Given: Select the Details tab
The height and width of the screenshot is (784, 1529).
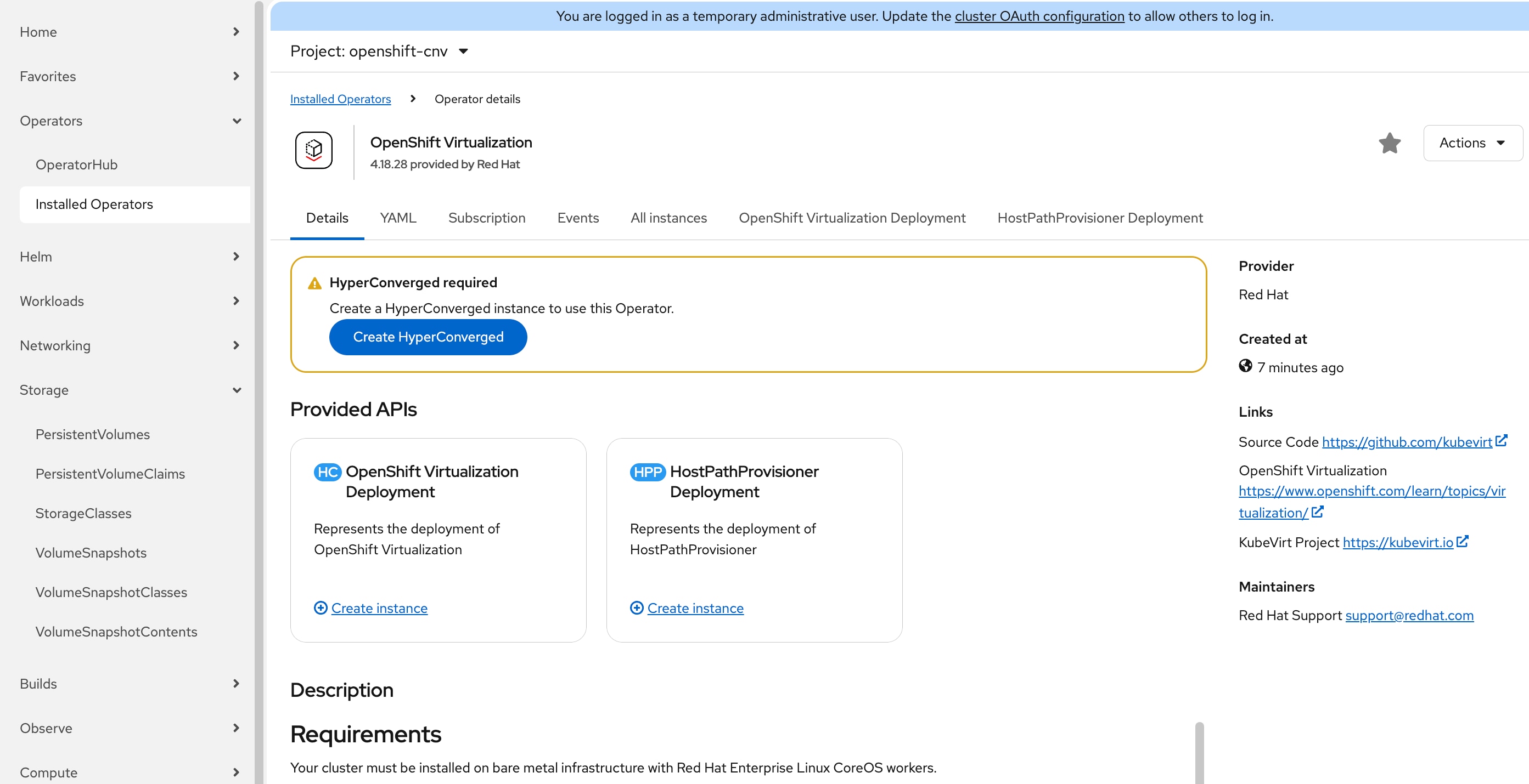Looking at the screenshot, I should 327,218.
